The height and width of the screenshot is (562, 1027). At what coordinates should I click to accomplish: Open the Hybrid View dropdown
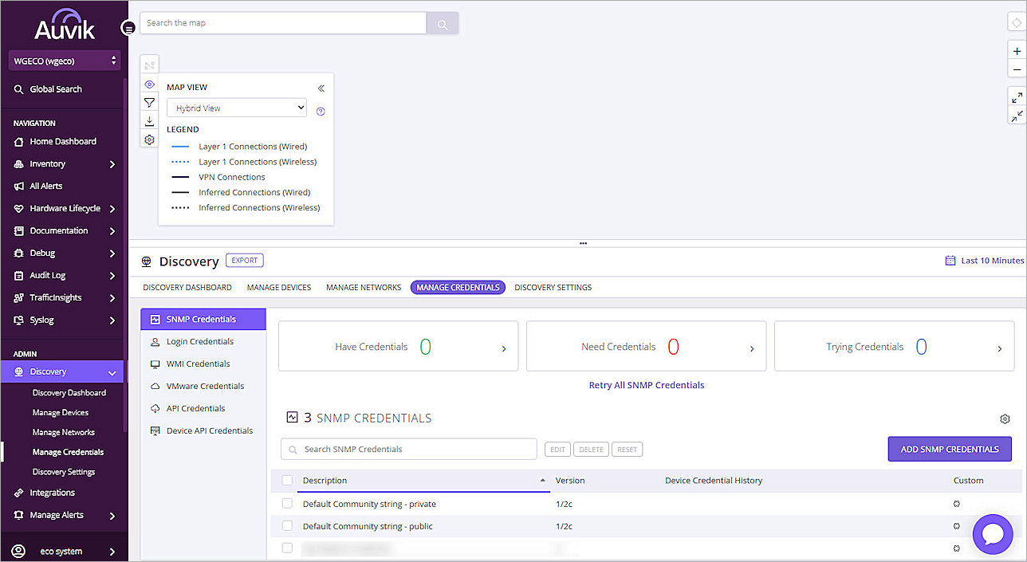click(236, 107)
